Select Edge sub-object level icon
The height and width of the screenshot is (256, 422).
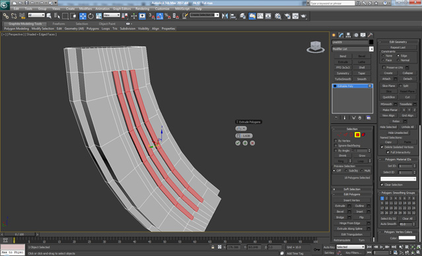pyautogui.click(x=345, y=135)
